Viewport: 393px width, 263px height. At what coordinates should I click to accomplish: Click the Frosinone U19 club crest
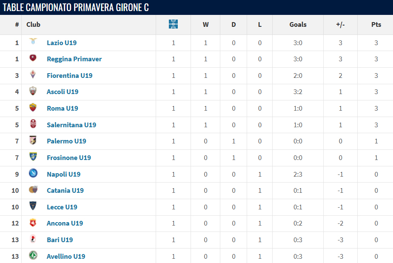coord(33,157)
